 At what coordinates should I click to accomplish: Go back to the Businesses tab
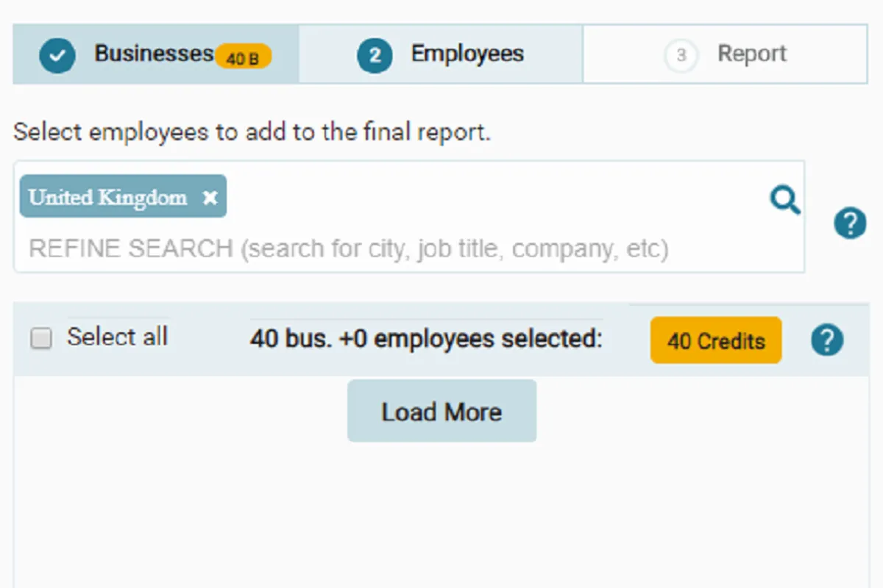click(153, 54)
